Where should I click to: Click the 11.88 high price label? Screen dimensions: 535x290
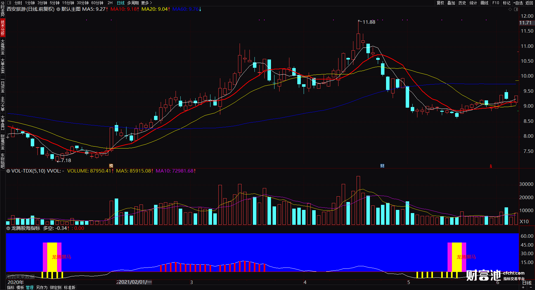point(369,22)
